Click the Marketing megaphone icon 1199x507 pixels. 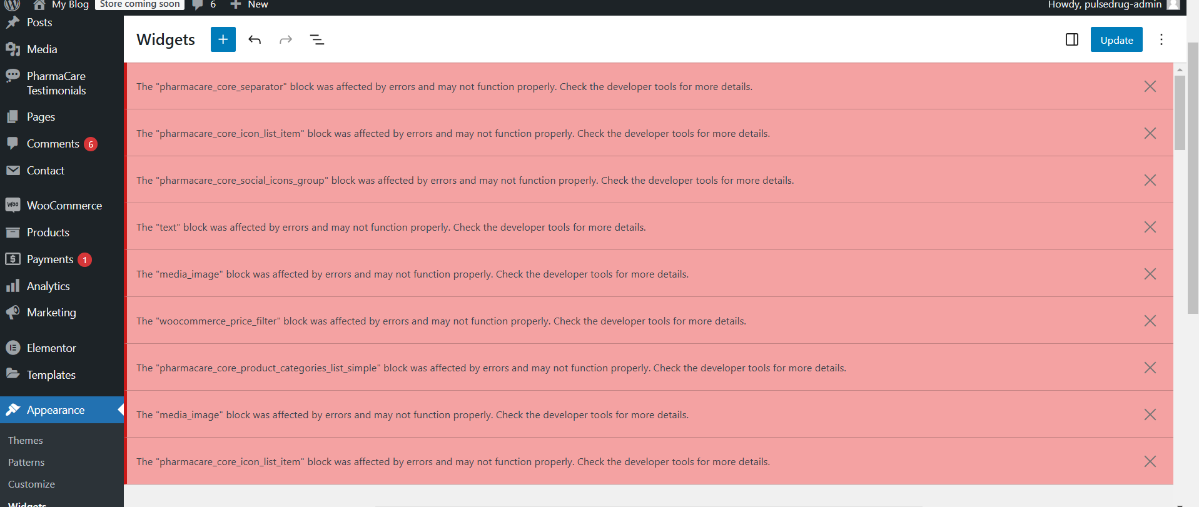tap(13, 313)
